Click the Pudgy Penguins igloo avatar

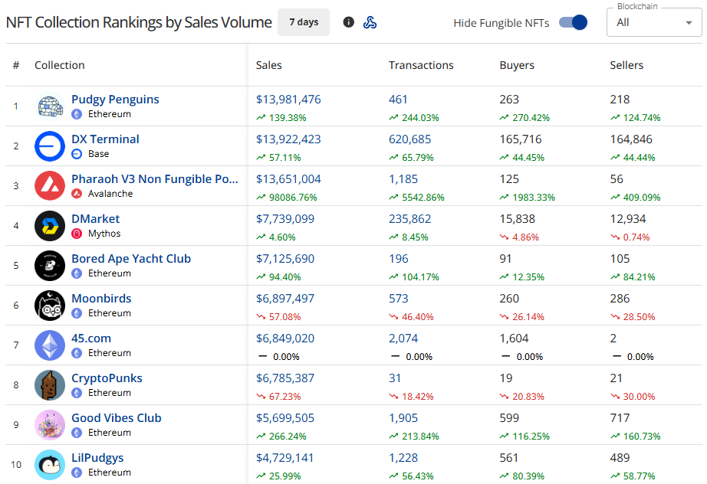coord(50,106)
